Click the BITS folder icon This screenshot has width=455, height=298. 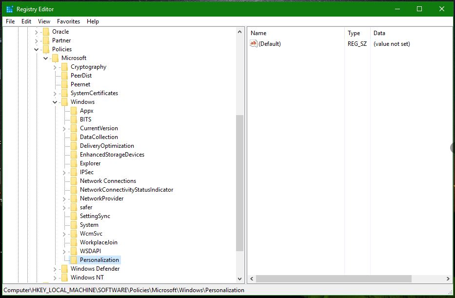(74, 119)
